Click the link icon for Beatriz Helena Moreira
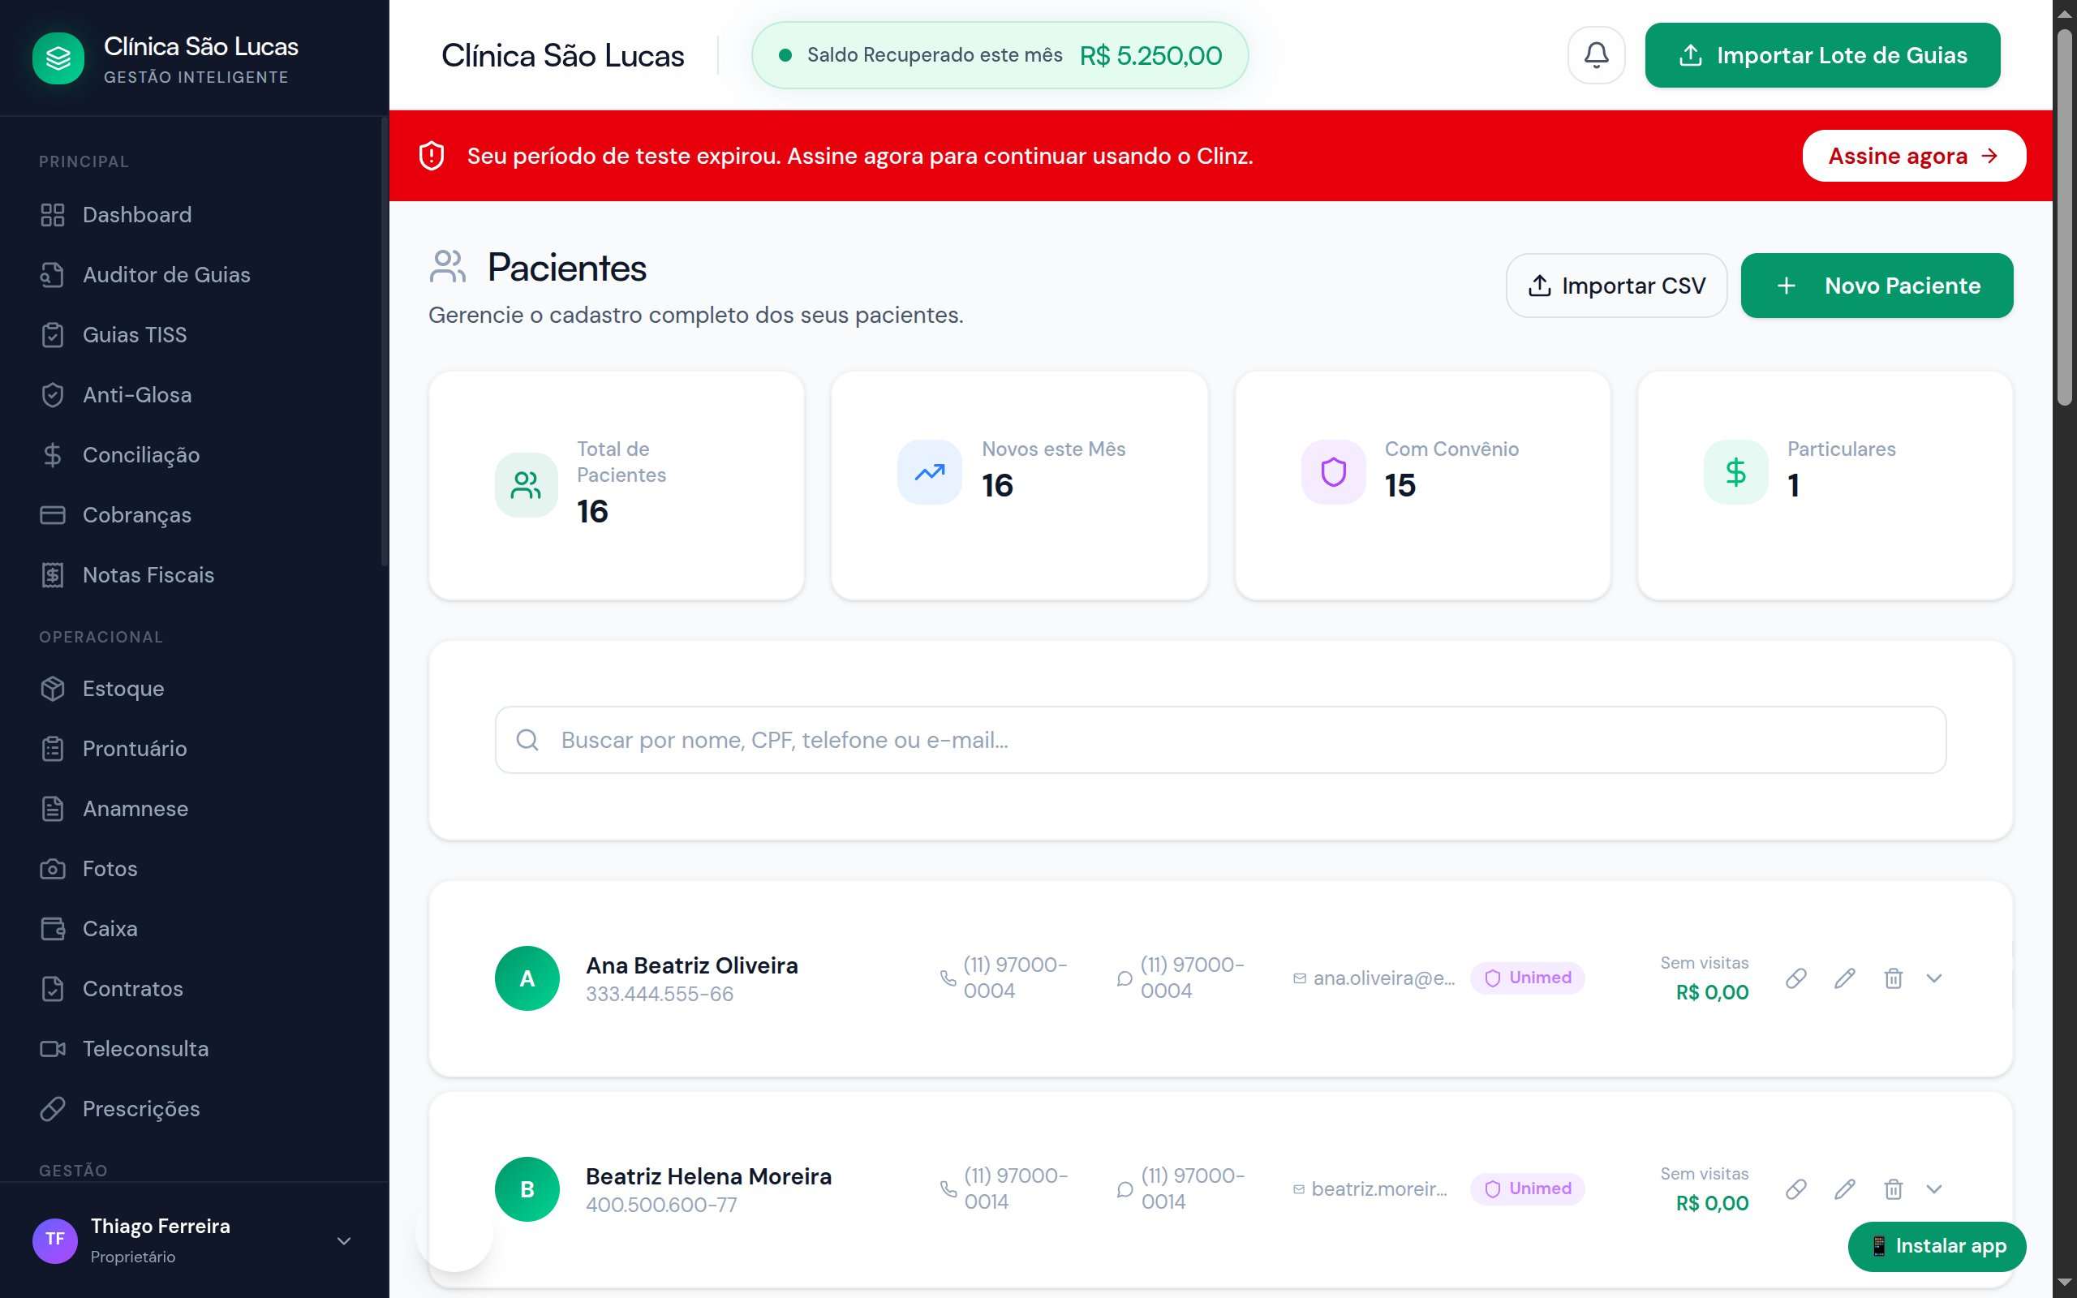 pyautogui.click(x=1795, y=1189)
